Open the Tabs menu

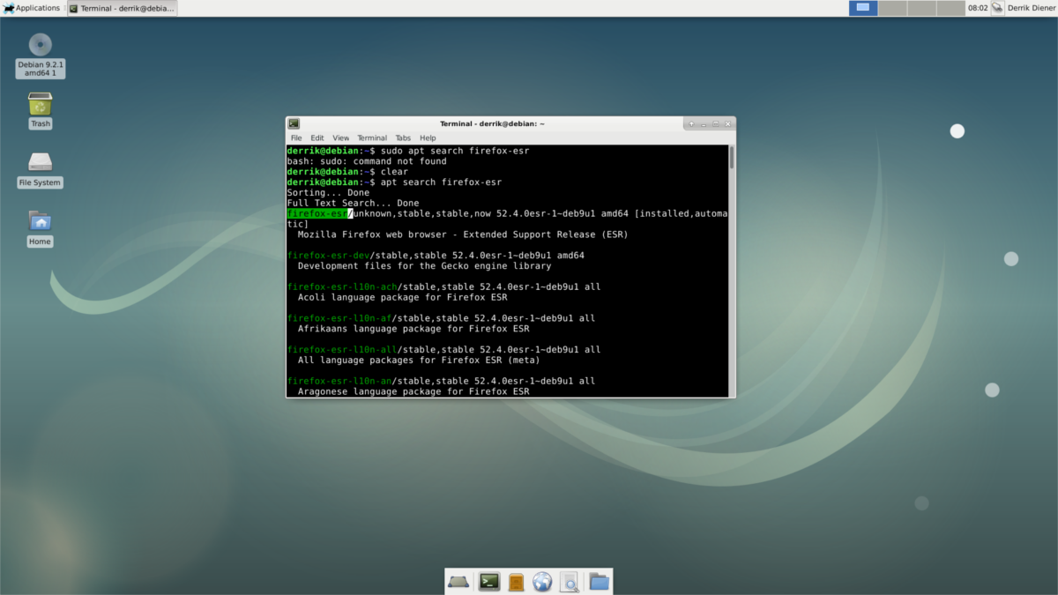pyautogui.click(x=403, y=138)
